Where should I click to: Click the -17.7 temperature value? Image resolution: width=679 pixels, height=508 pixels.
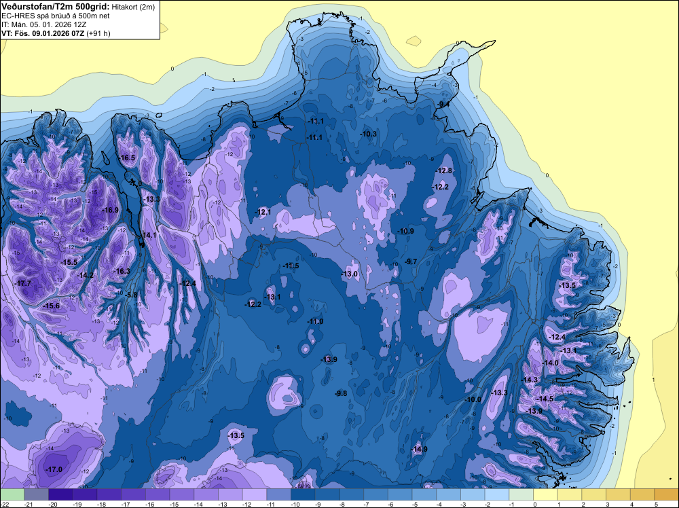point(22,284)
